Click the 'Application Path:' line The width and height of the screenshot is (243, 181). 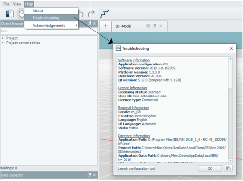[x=172, y=142]
